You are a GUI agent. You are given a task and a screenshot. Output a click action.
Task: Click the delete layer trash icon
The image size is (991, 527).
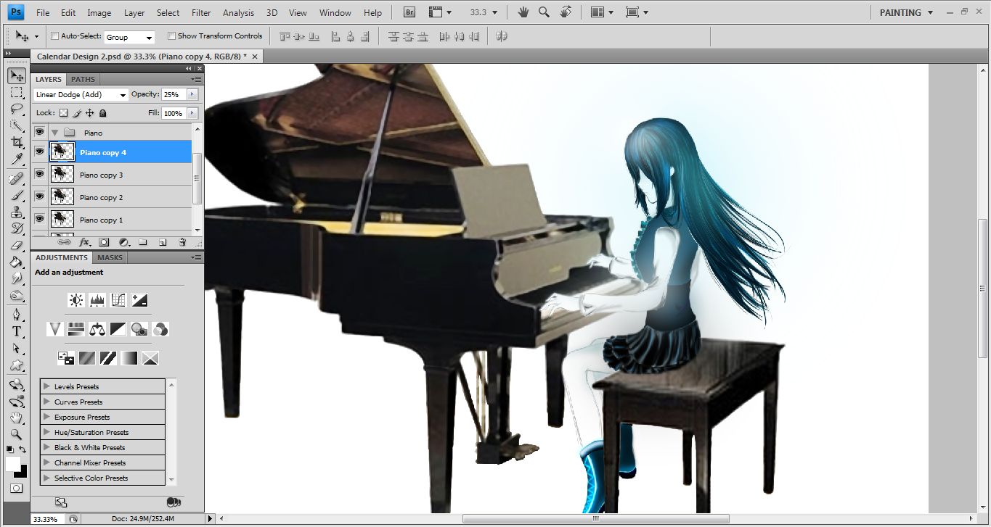point(182,242)
